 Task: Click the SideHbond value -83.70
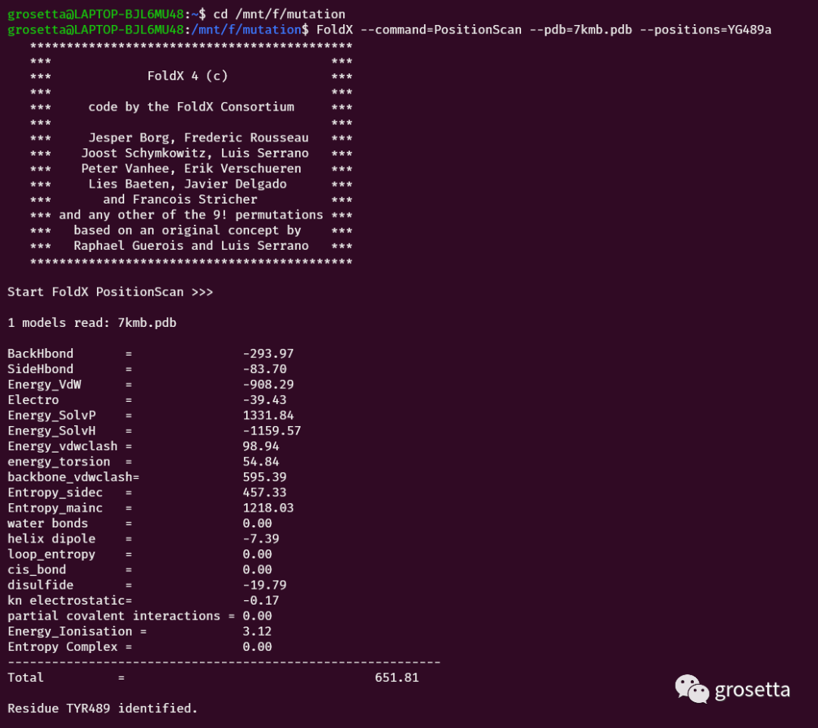click(264, 369)
